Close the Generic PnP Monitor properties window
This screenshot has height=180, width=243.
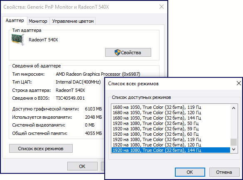[162, 7]
